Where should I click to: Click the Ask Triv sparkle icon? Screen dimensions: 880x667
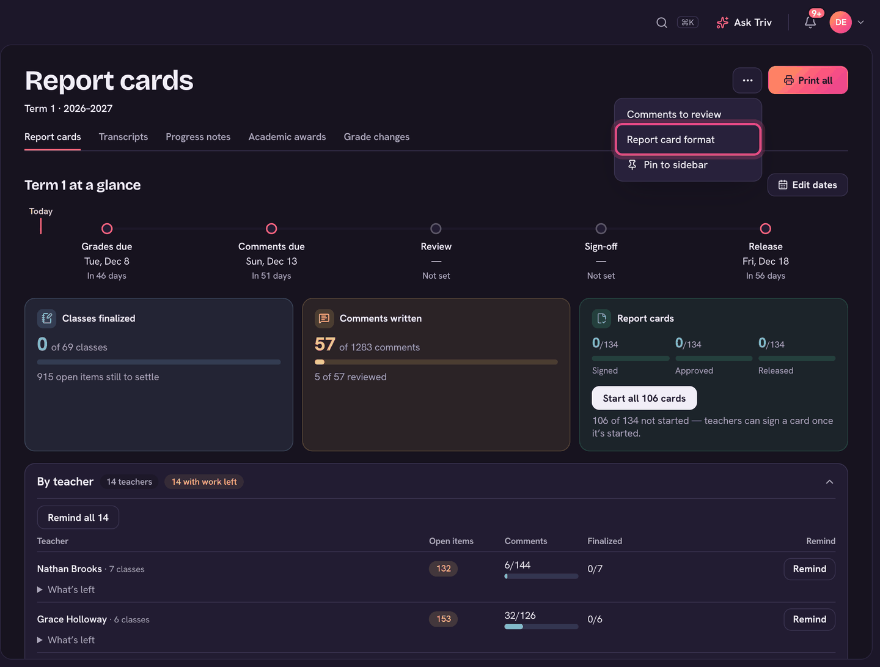point(722,23)
